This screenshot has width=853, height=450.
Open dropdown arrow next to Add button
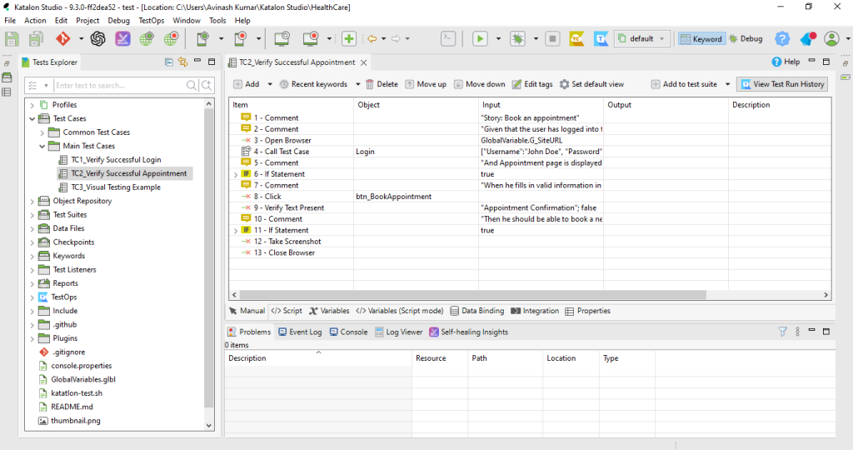tap(269, 84)
